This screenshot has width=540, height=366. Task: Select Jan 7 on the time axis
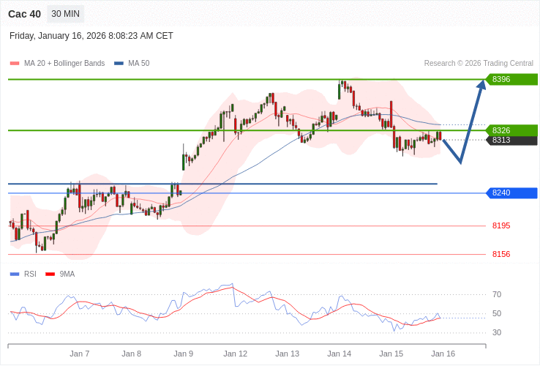[80, 354]
